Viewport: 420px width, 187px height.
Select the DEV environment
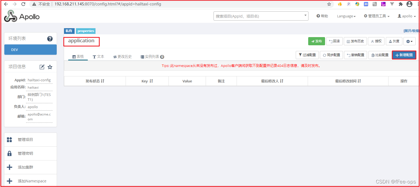[x=31, y=50]
